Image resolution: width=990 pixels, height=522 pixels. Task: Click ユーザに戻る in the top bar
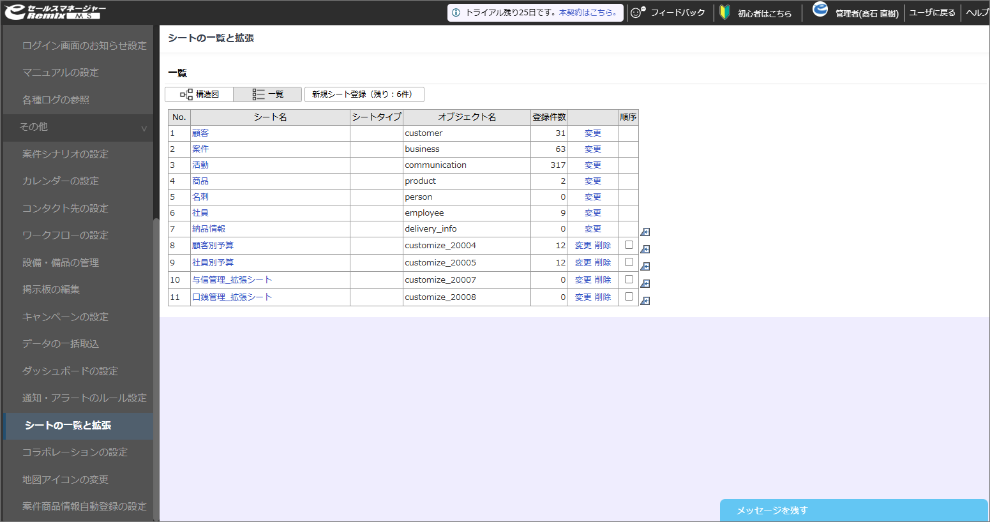(933, 13)
